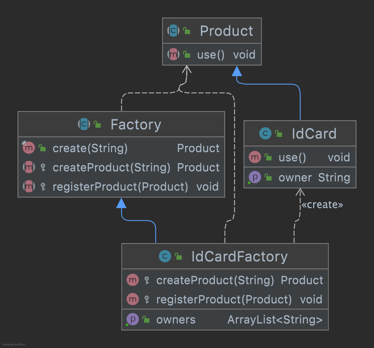Click the class icon beside Product

pyautogui.click(x=173, y=31)
